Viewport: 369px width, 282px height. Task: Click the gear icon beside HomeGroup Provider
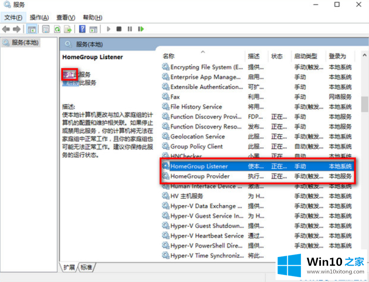click(166, 176)
